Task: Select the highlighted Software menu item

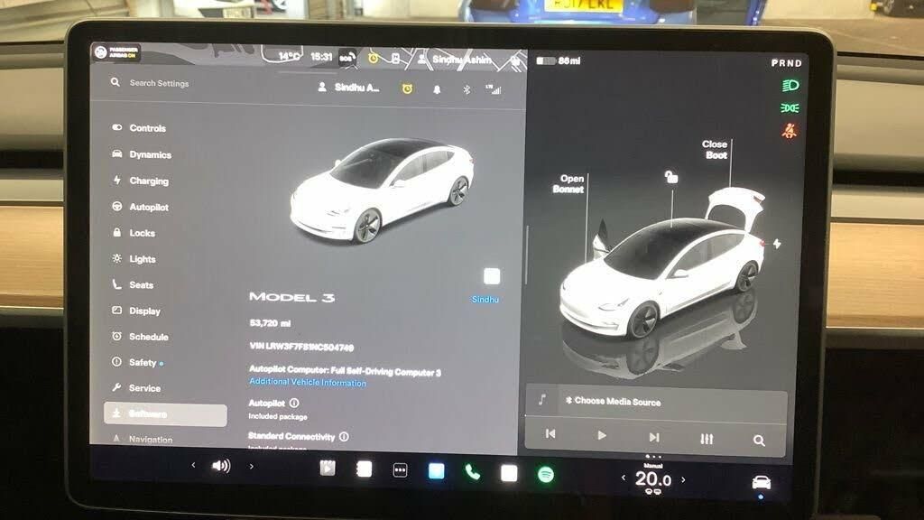Action: 165,413
